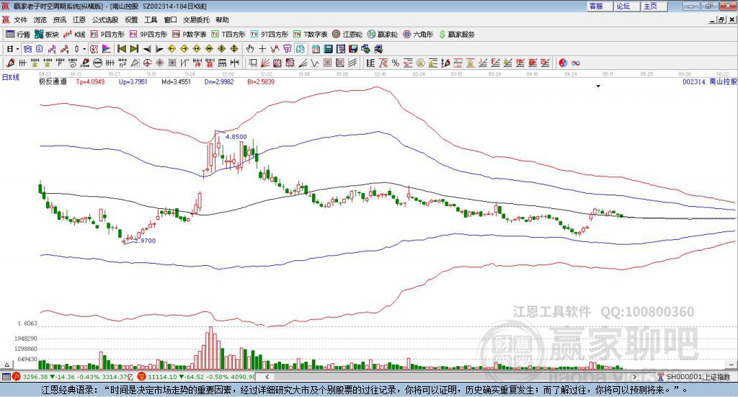Jump to first bar with skip-start icon

(122, 49)
